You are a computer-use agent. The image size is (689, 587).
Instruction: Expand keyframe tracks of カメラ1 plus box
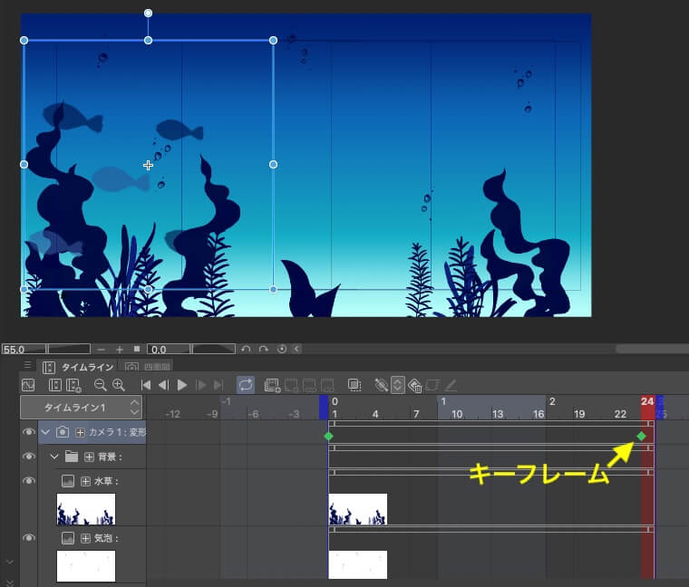[80, 432]
